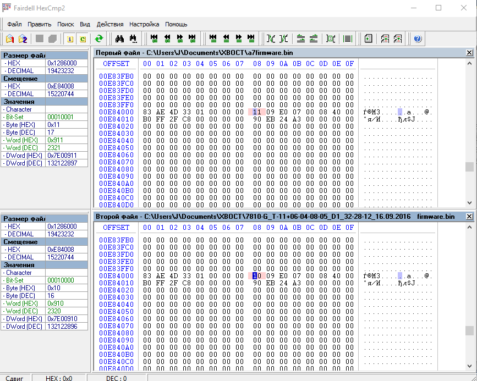
Task: Click the second file vertical scrollbar thumb
Action: [469, 330]
